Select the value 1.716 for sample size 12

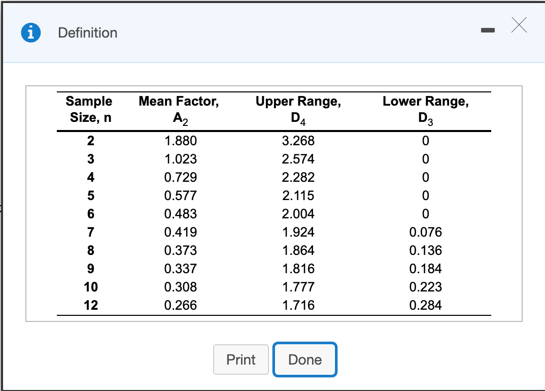[x=297, y=305]
